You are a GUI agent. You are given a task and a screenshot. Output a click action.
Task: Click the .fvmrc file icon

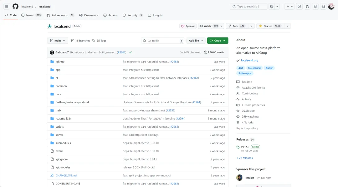coord(52,151)
